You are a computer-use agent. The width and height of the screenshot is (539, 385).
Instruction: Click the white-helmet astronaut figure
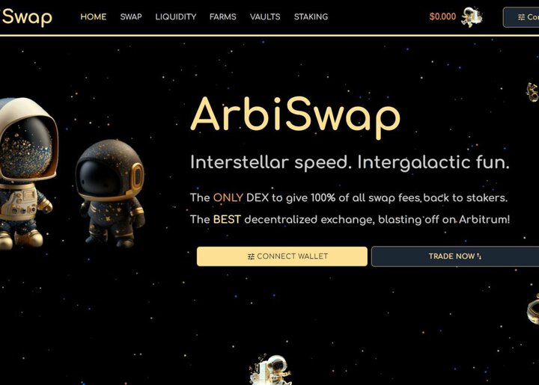(x=27, y=173)
